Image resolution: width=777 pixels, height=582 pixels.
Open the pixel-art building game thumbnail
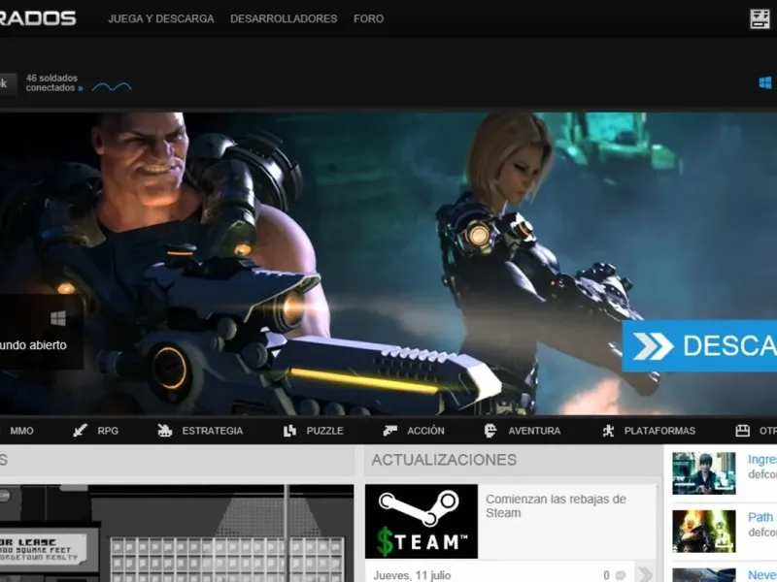click(177, 533)
